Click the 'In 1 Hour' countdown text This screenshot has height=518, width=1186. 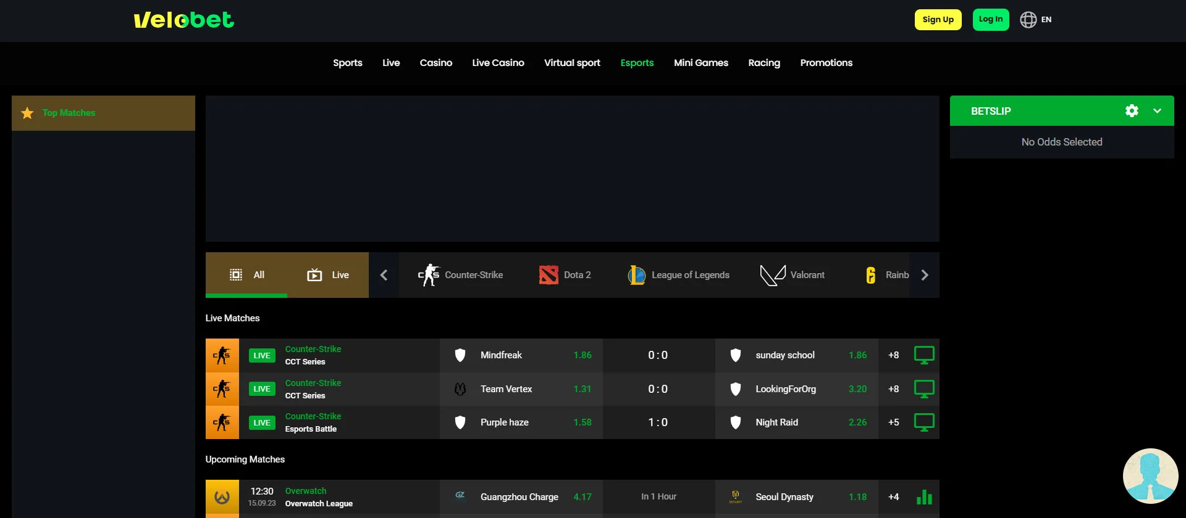tap(658, 497)
